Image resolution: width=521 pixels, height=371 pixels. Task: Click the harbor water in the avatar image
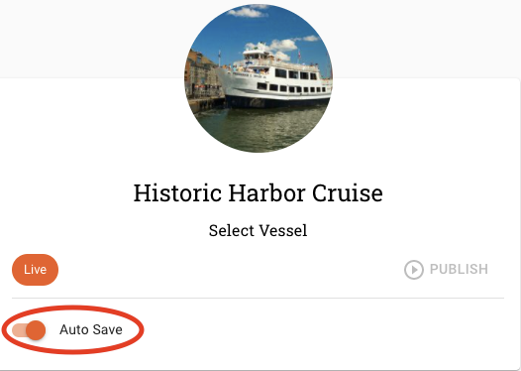pyautogui.click(x=260, y=128)
